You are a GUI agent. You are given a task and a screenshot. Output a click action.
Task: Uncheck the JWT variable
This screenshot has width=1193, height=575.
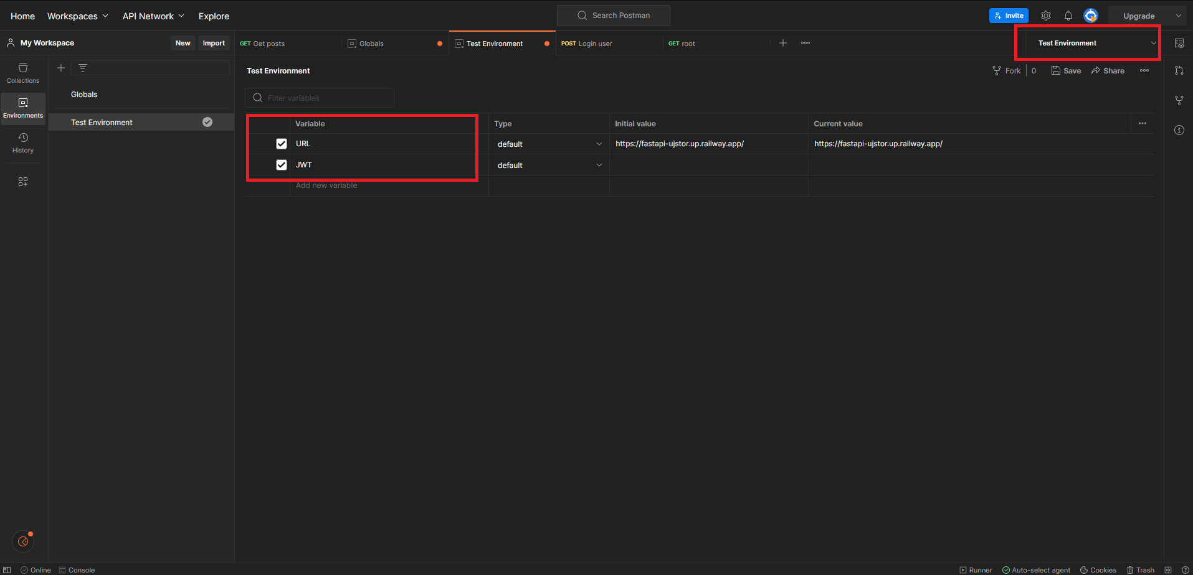281,164
